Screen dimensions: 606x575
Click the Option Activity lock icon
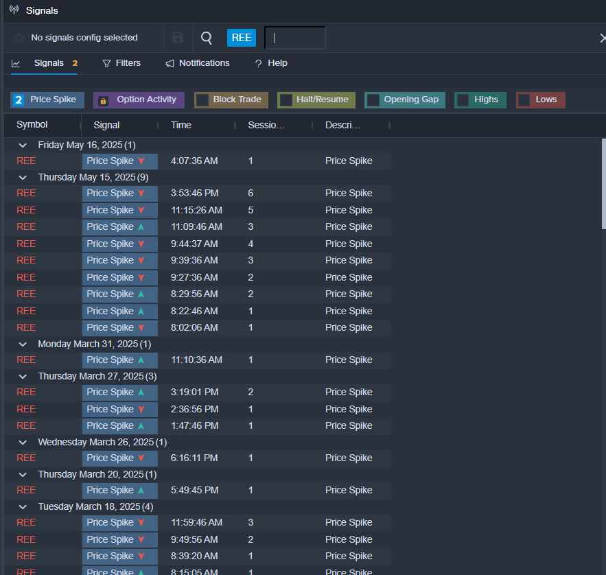click(x=104, y=100)
